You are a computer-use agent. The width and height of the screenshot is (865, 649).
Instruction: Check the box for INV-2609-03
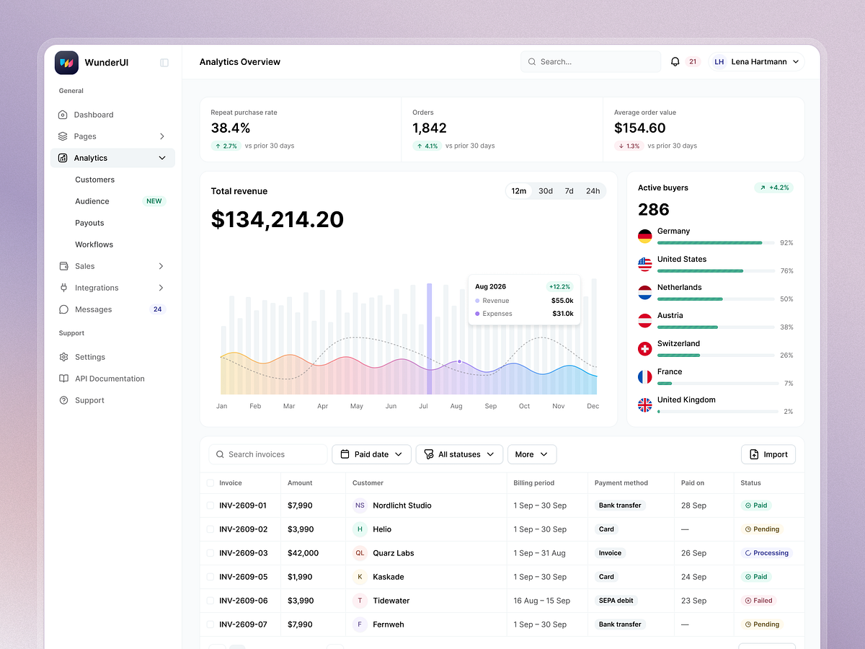tap(210, 553)
